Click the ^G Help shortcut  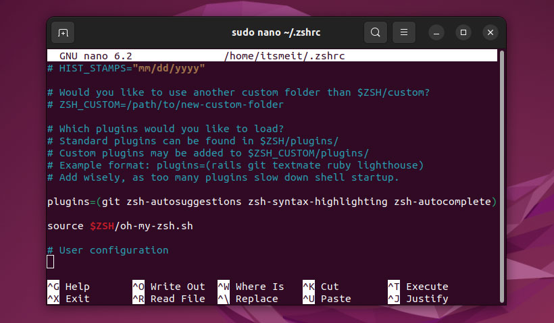[68, 287]
